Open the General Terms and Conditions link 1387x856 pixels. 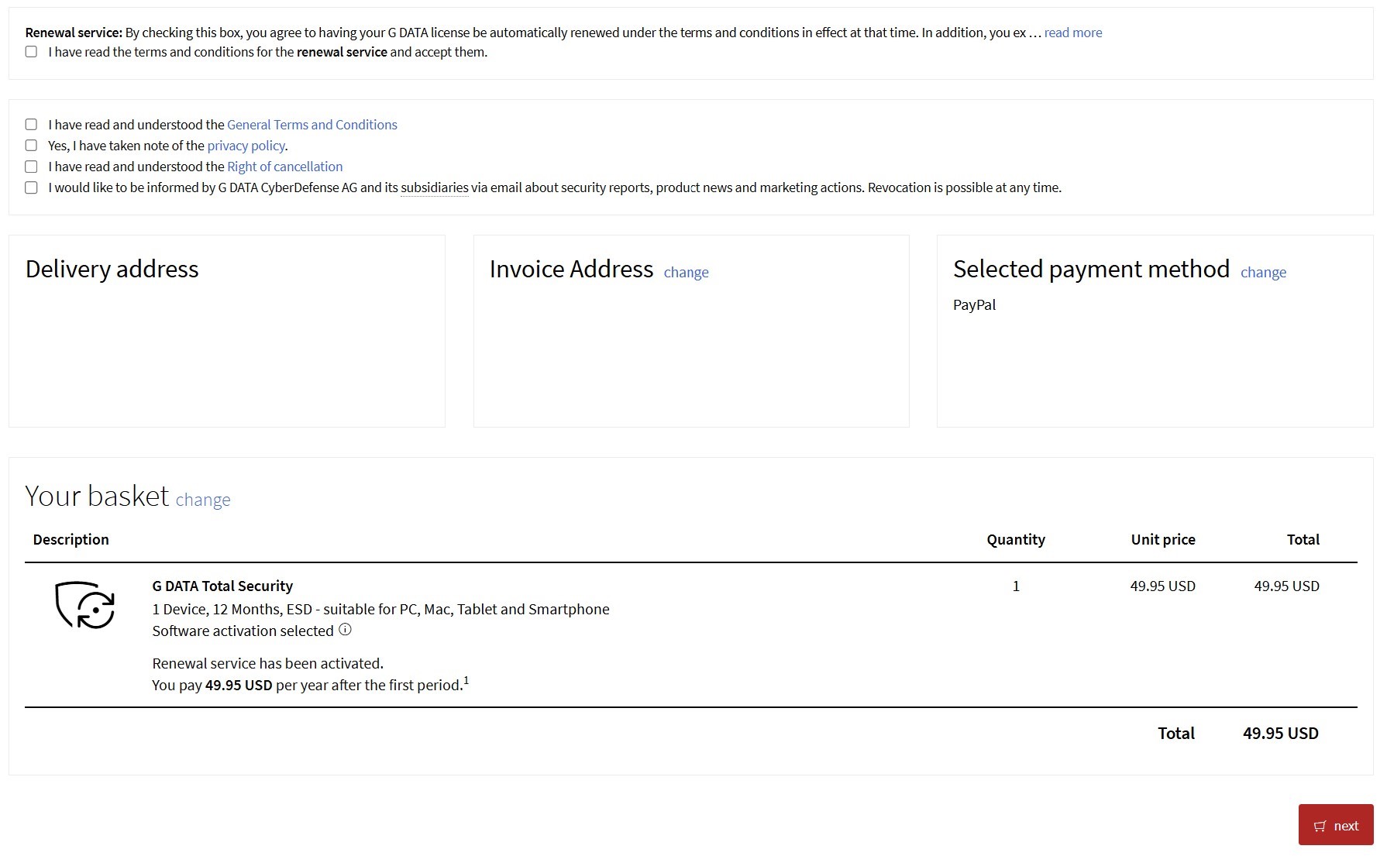point(312,125)
